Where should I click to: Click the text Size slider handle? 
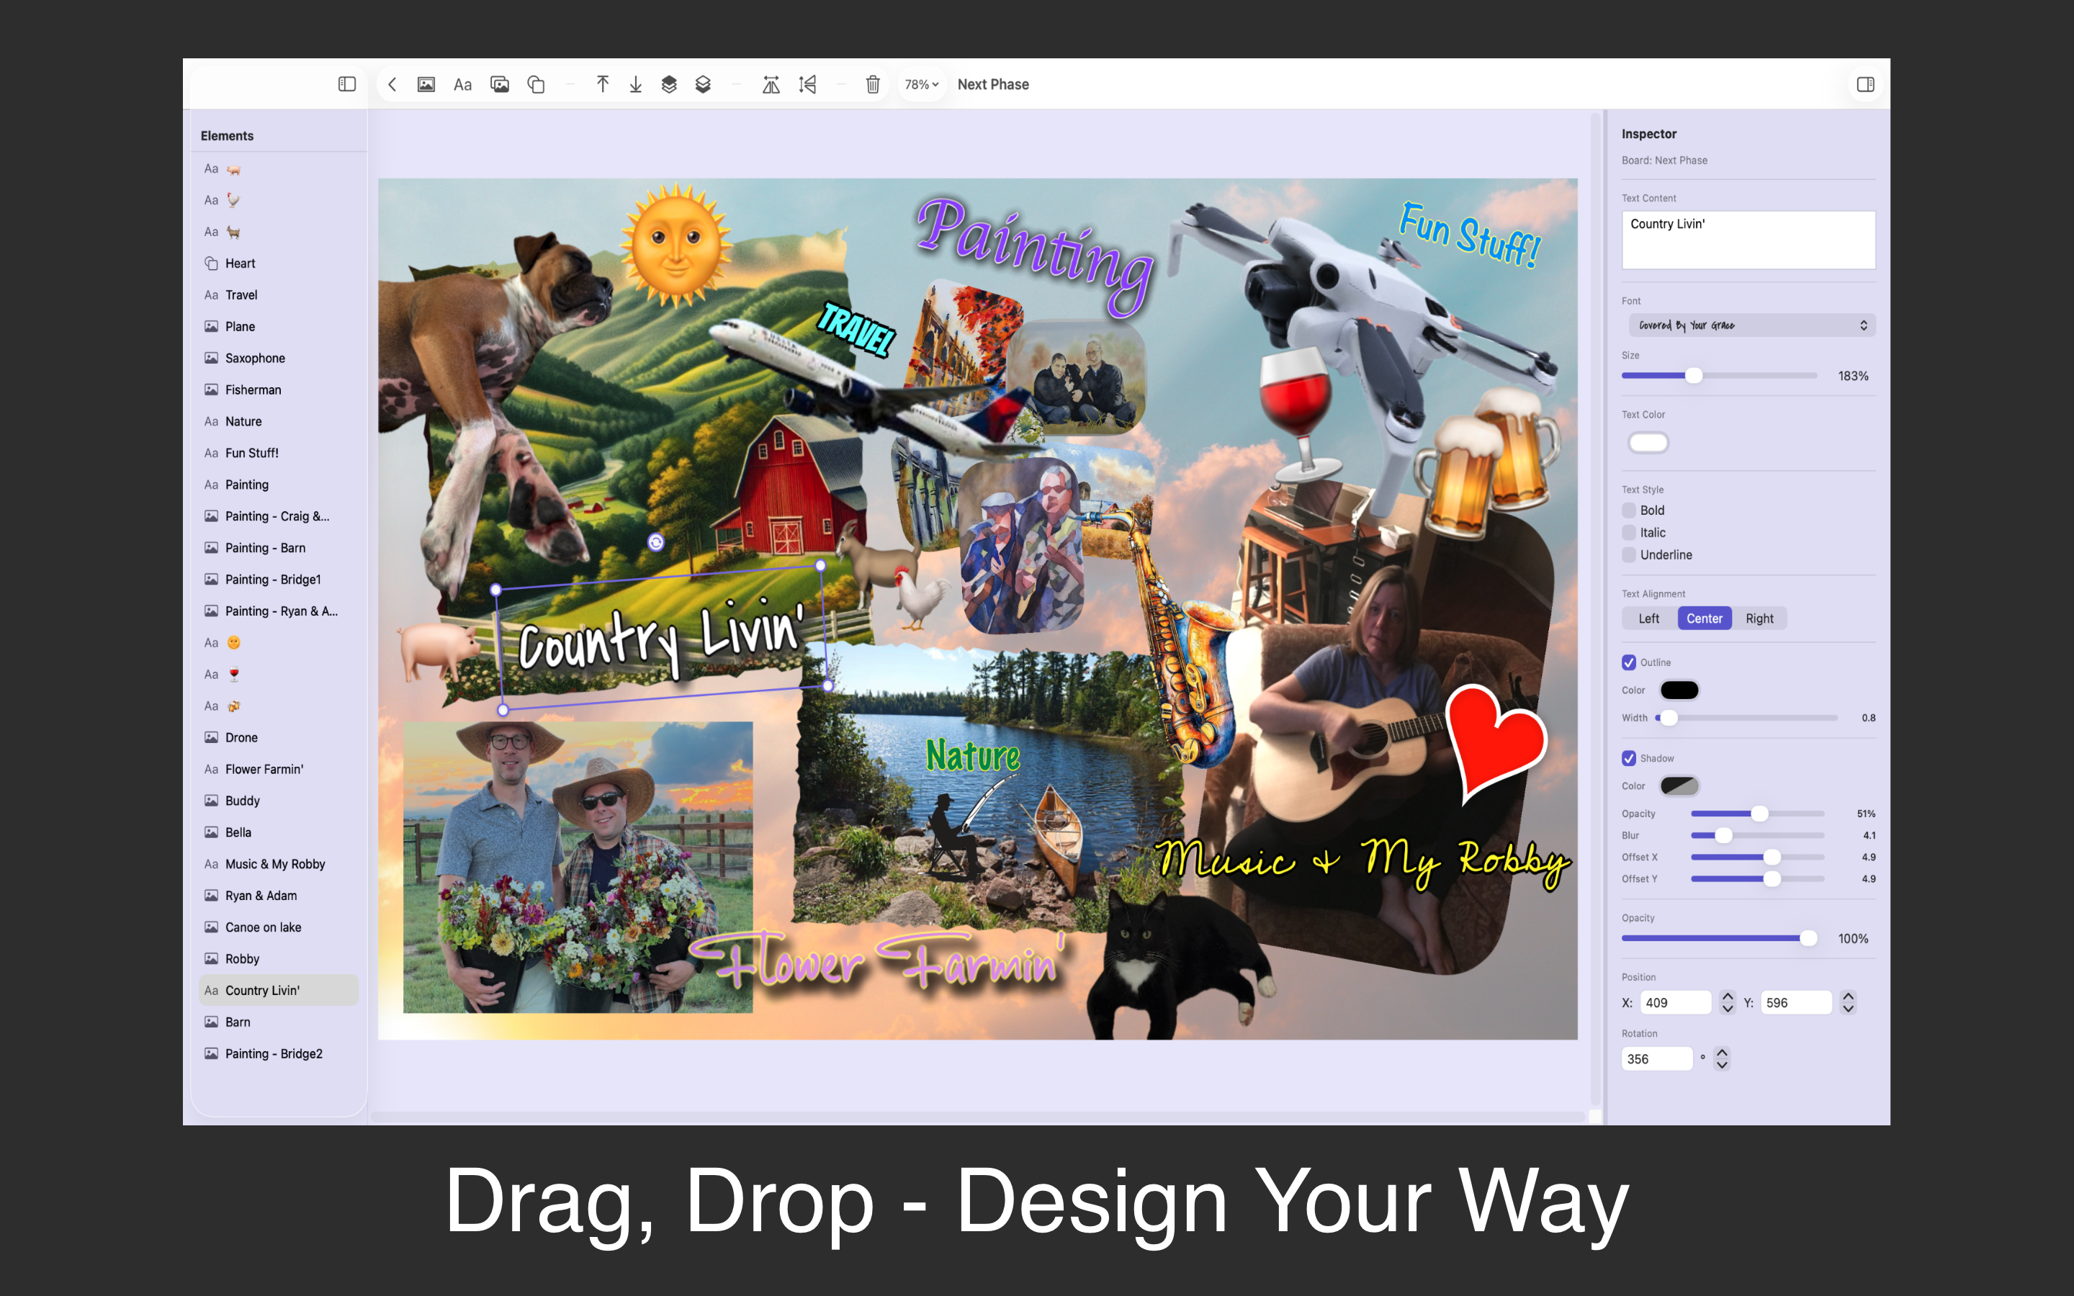pyautogui.click(x=1694, y=375)
